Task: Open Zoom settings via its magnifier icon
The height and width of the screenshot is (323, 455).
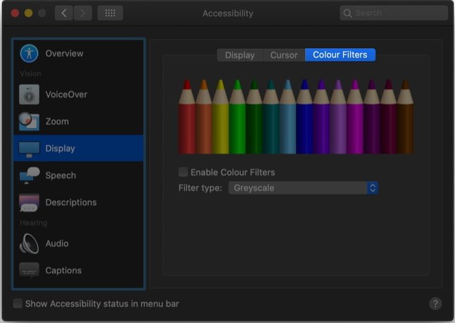Action: click(x=29, y=121)
